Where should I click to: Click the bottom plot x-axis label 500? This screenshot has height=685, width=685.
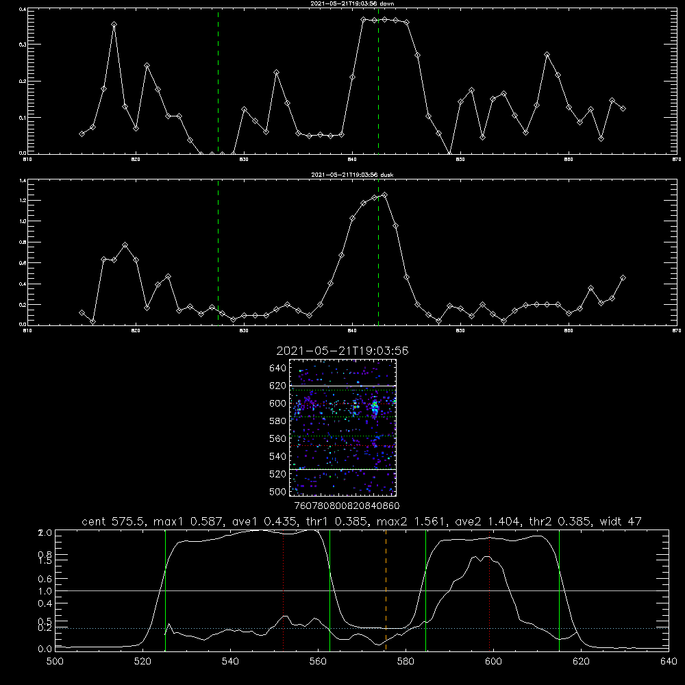click(x=55, y=662)
